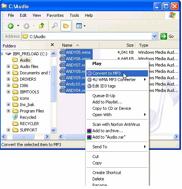
Task: Close the Folders pane
Action: click(52, 45)
